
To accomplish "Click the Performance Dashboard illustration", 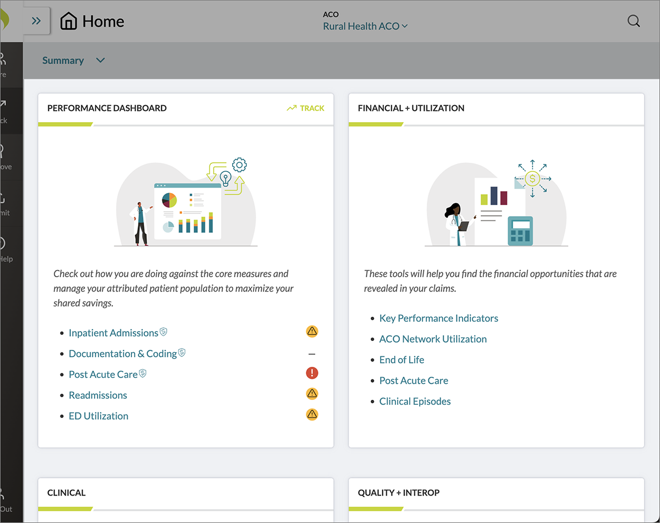I will pyautogui.click(x=186, y=202).
